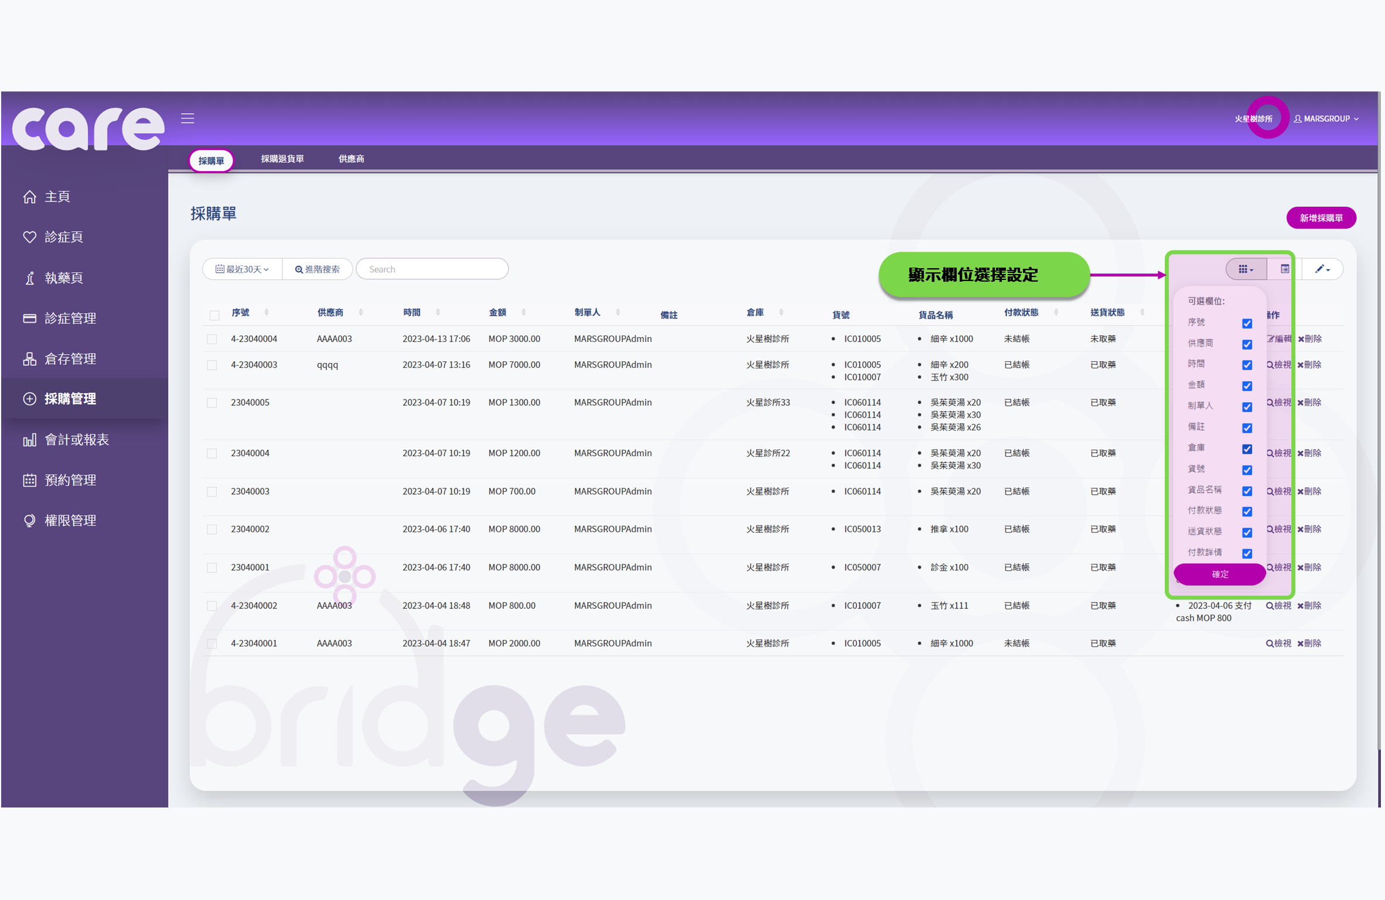Open 倉存管理 inventory management
This screenshot has width=1385, height=900.
tap(70, 358)
